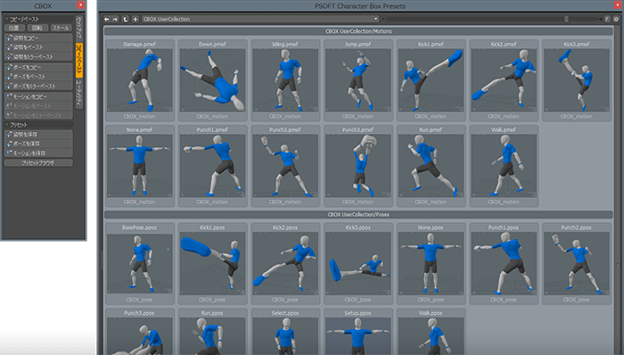Open the CBOX UserCollection path dropdown
Image resolution: width=624 pixels, height=355 pixels.
click(x=260, y=19)
